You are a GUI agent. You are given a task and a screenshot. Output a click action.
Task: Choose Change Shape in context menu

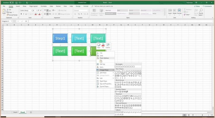coord(105,70)
